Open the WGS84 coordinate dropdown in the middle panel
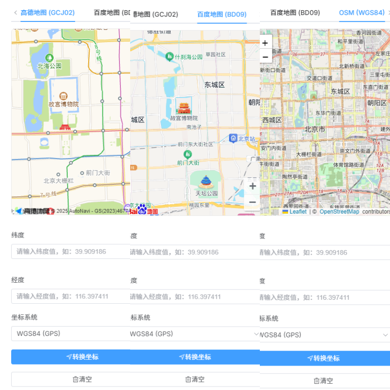The image size is (390, 390). point(193,335)
